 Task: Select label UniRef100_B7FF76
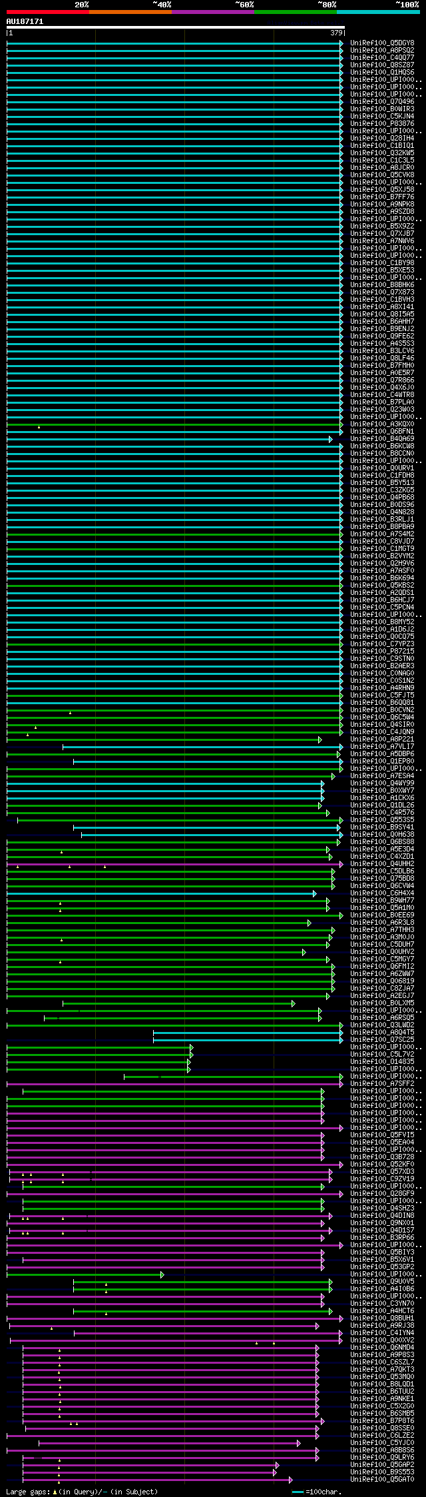[382, 197]
